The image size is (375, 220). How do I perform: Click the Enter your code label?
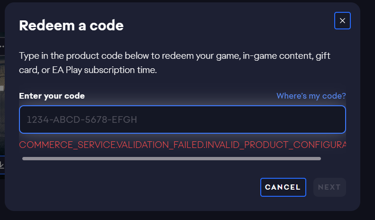click(x=52, y=96)
